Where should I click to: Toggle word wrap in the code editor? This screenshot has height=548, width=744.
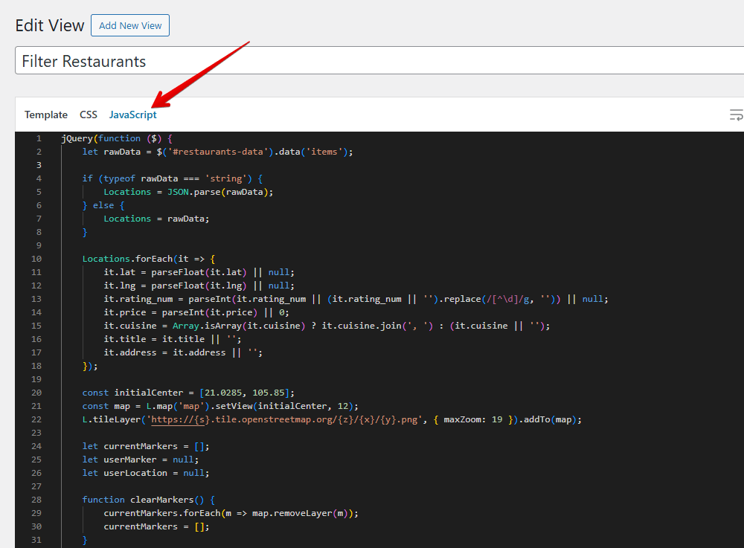(x=736, y=115)
